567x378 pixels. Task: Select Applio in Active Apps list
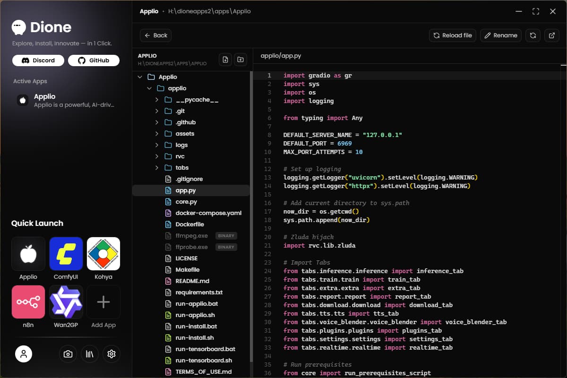point(66,100)
